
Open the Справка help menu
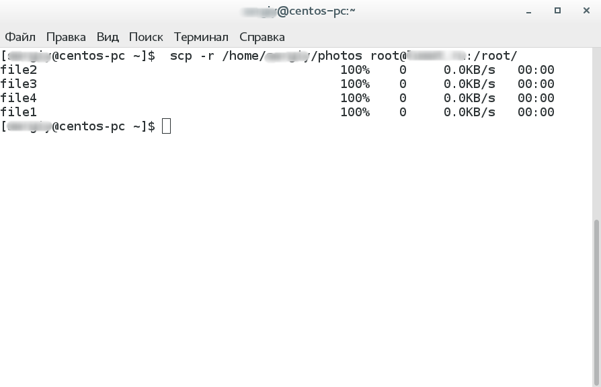click(262, 37)
